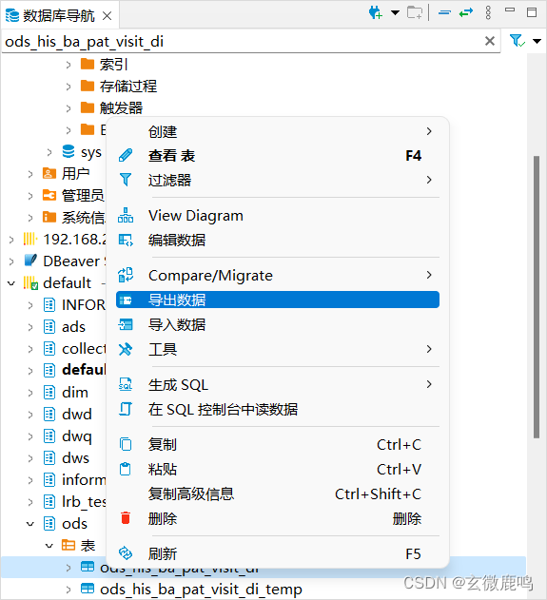Image resolution: width=547 pixels, height=600 pixels.
Task: Select the sys database icon
Action: pos(68,151)
